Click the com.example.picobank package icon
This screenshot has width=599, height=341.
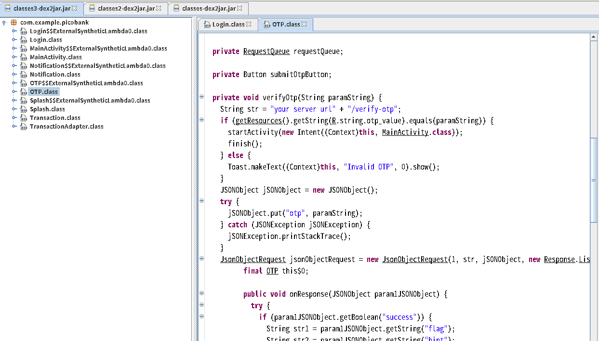click(13, 23)
